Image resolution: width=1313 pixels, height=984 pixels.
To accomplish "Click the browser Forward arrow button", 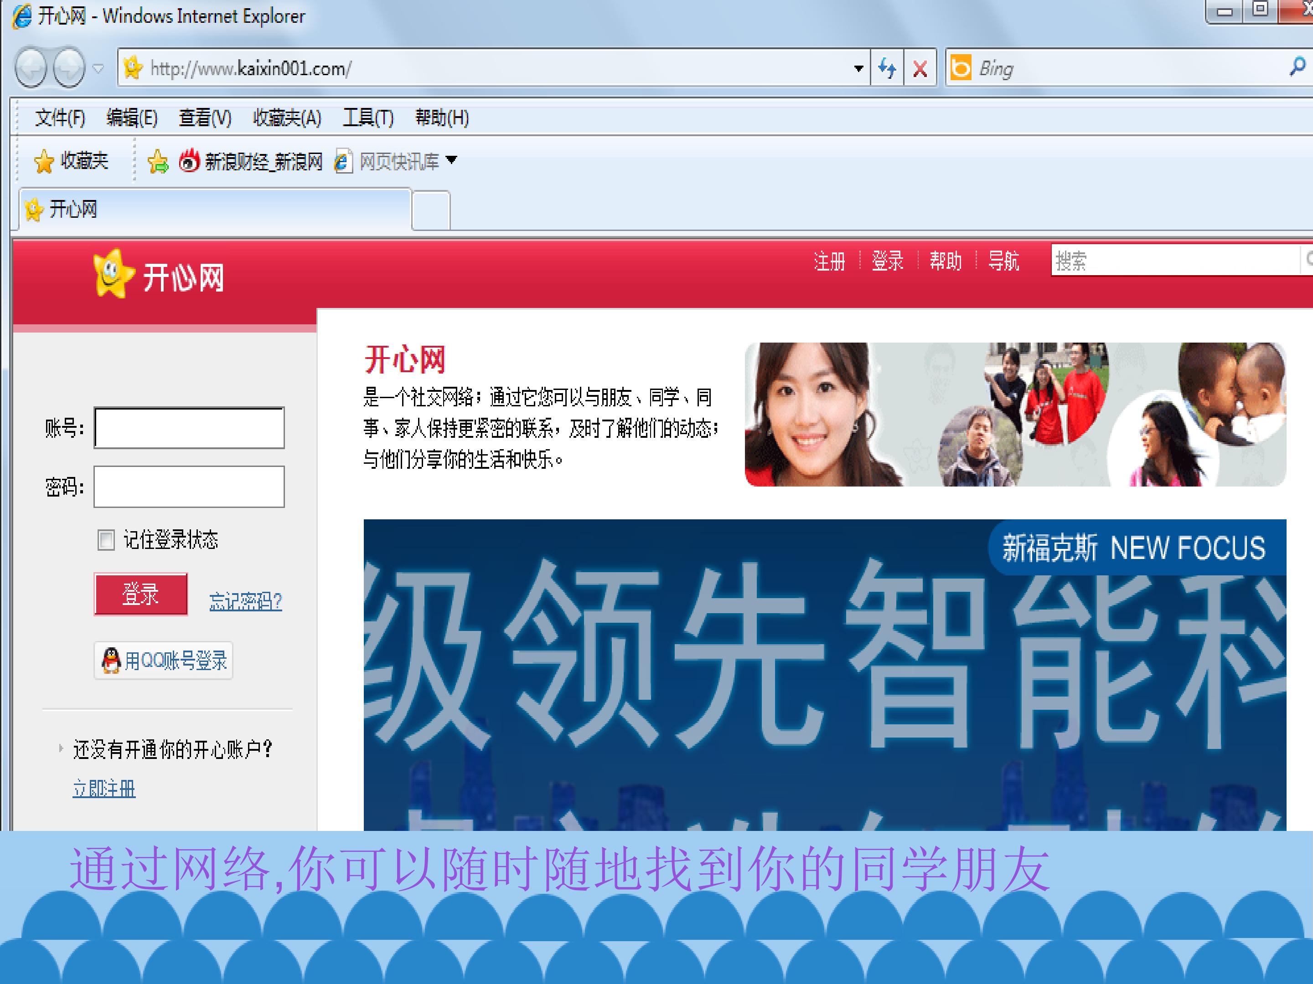I will click(x=69, y=67).
